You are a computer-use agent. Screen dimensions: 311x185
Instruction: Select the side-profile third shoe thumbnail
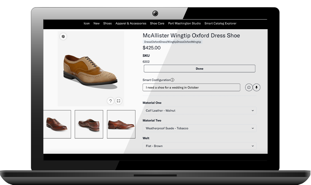pyautogui.click(x=121, y=124)
